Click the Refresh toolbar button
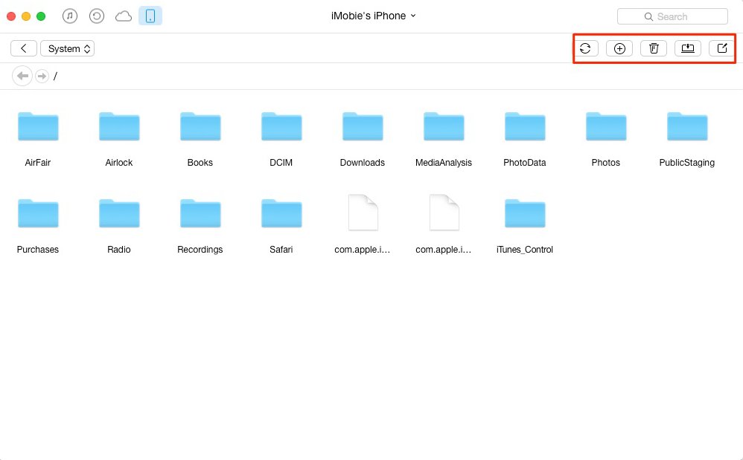Screen dimensions: 743x460 [x=585, y=48]
